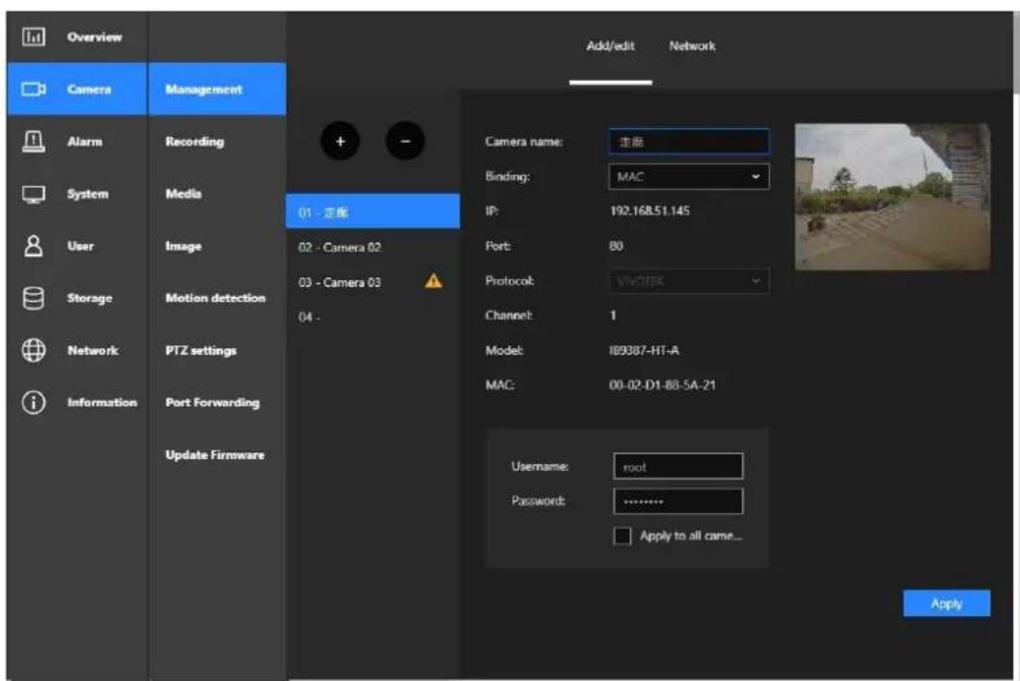Open Motion detection settings

coord(215,298)
